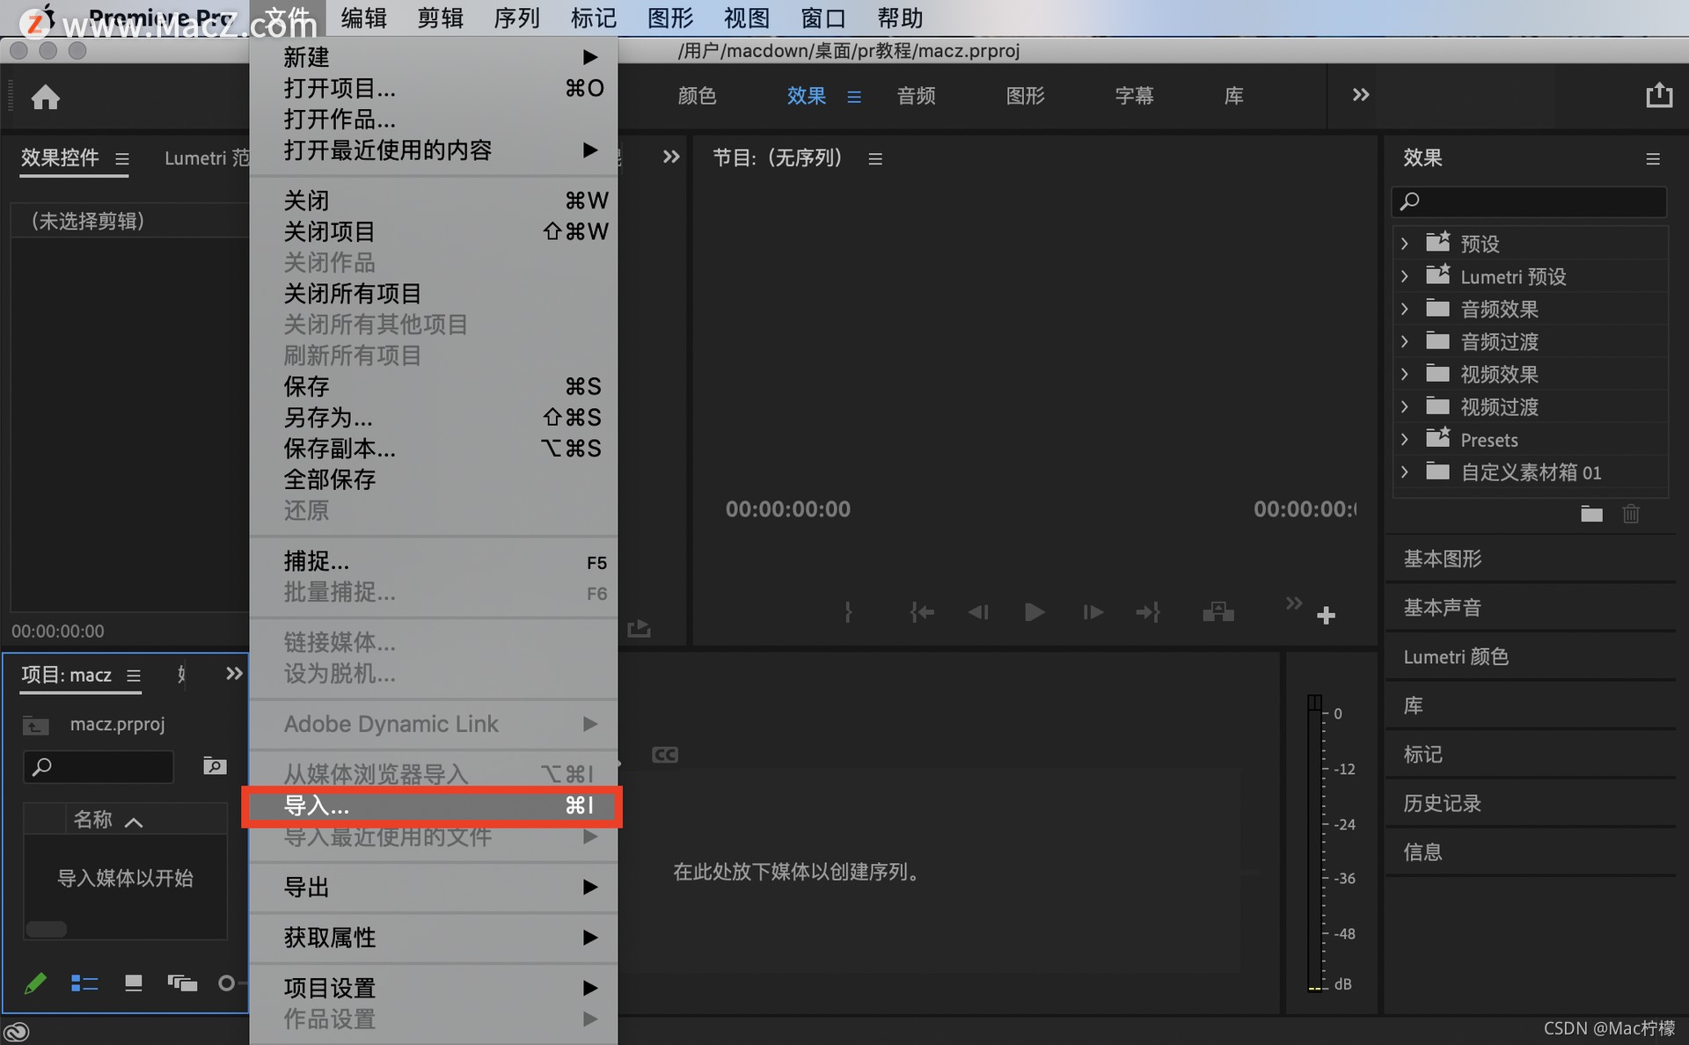Click the Effects panel search icon
Viewport: 1689px width, 1045px height.
[1412, 201]
